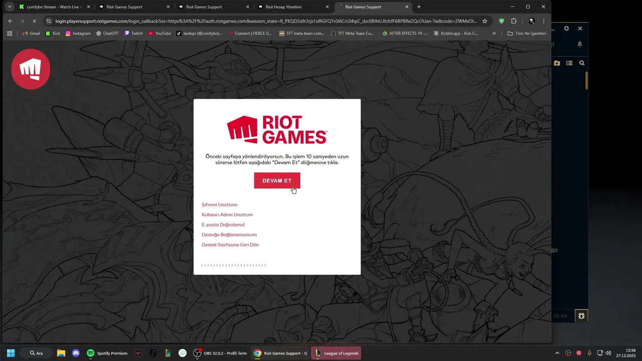
Task: Open the ChatGPT bookmark
Action: [107, 34]
